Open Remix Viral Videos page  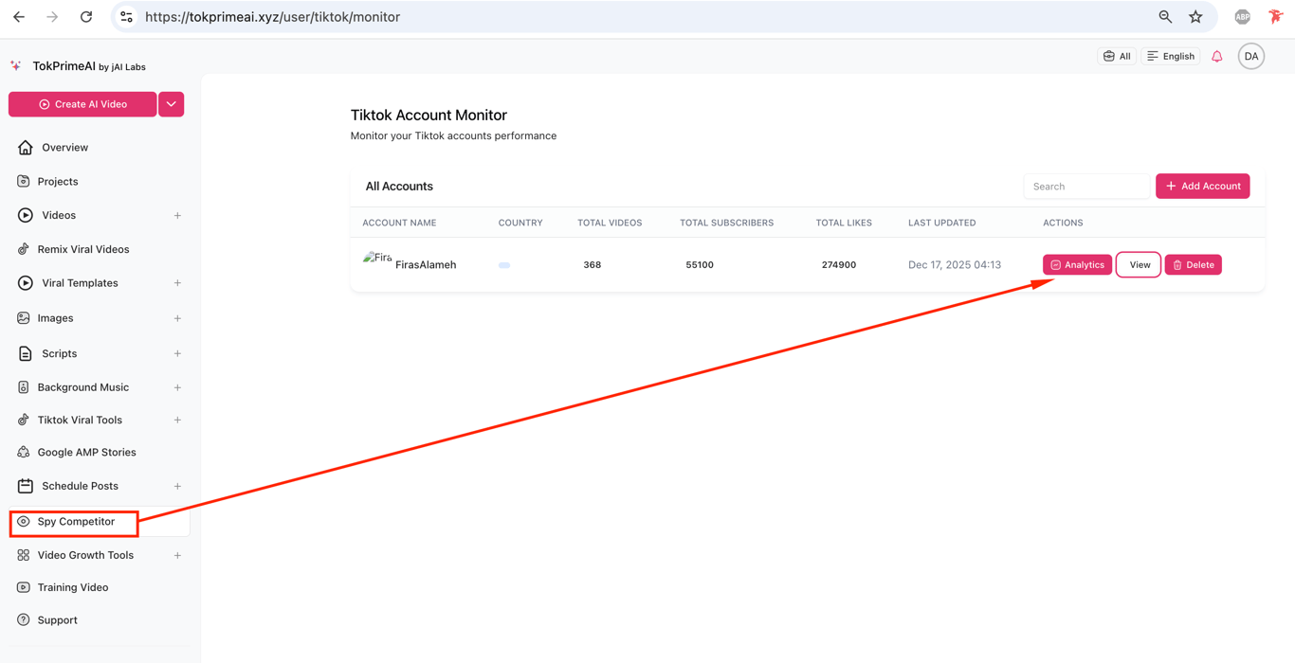(x=83, y=249)
